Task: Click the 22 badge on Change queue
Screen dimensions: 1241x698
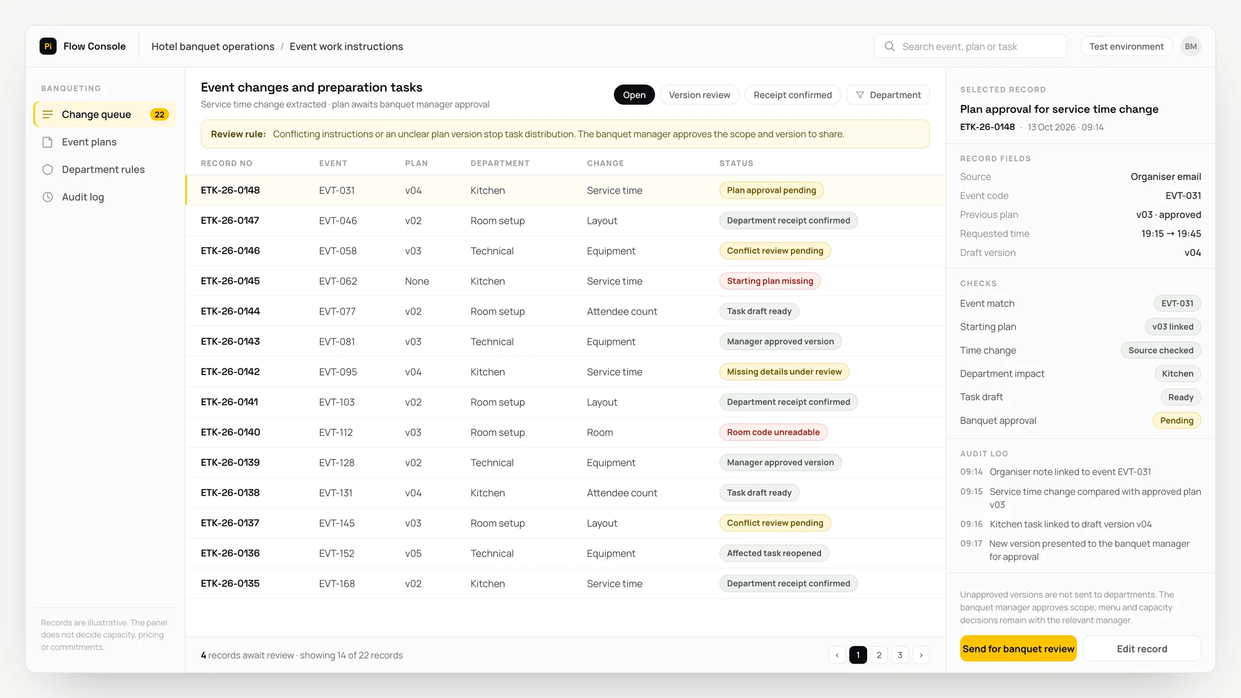Action: tap(160, 115)
